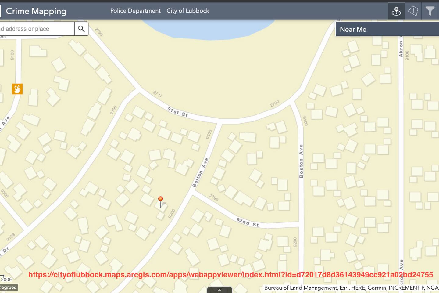439x293 pixels.
Task: Click the Degrees coordinate readout
Action: (9, 287)
